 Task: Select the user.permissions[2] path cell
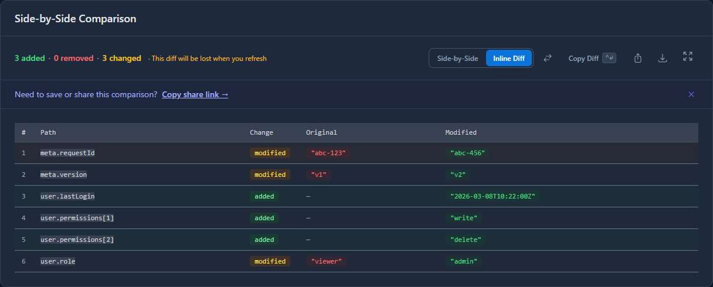coord(77,240)
